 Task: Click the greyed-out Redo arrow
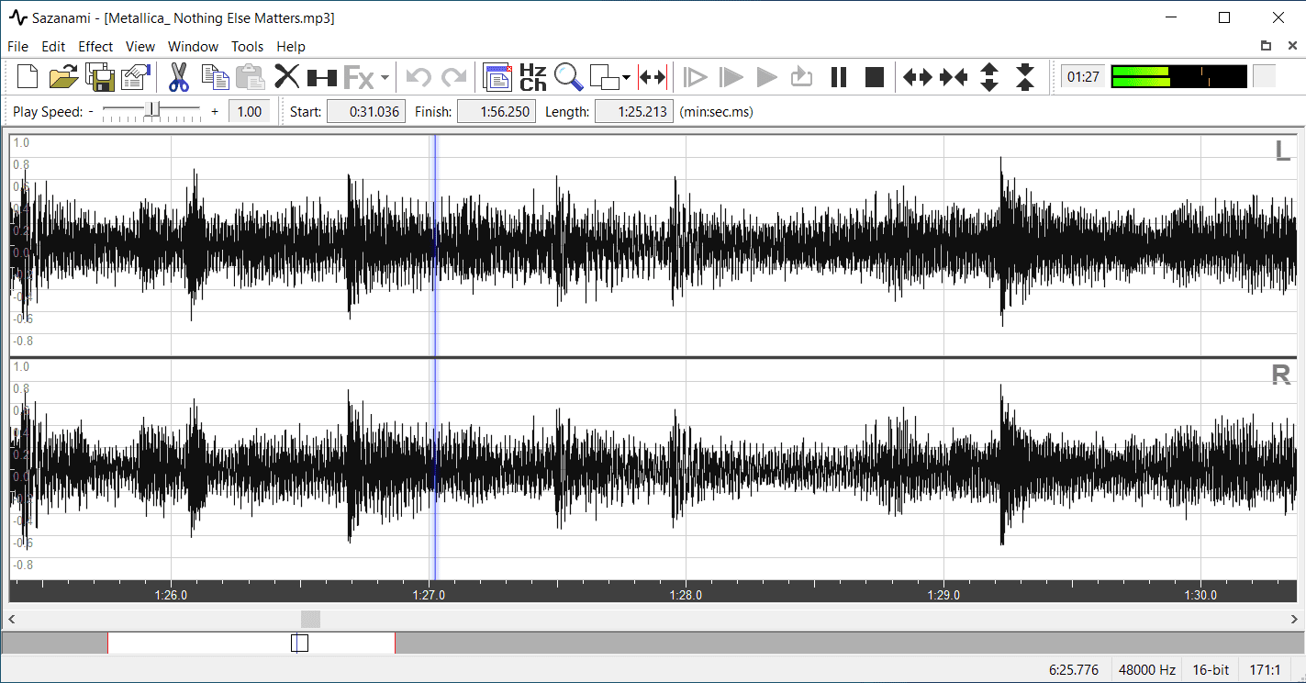(x=453, y=77)
